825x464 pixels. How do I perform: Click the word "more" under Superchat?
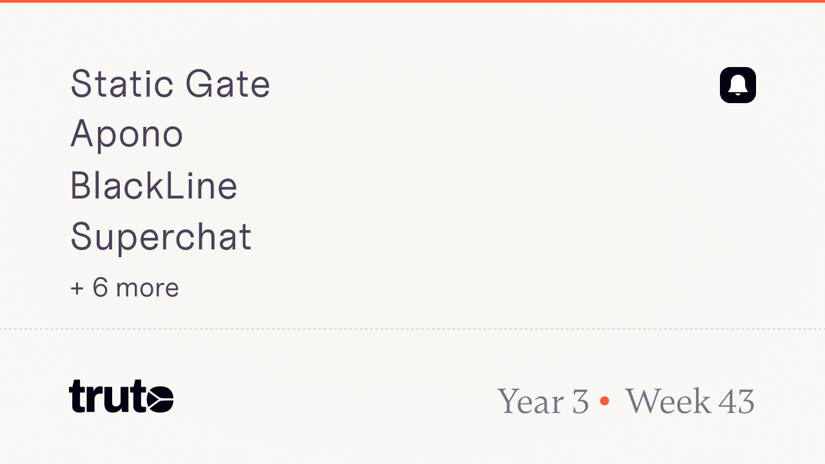(147, 288)
